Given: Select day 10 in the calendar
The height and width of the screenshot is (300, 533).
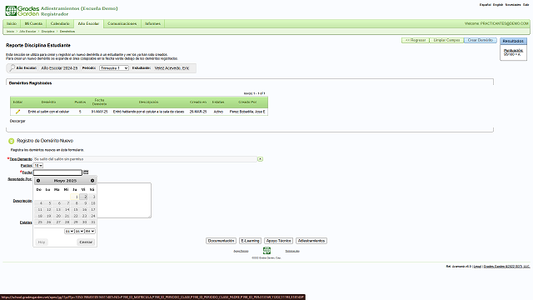Looking at the screenshot, I should [x=92, y=203].
